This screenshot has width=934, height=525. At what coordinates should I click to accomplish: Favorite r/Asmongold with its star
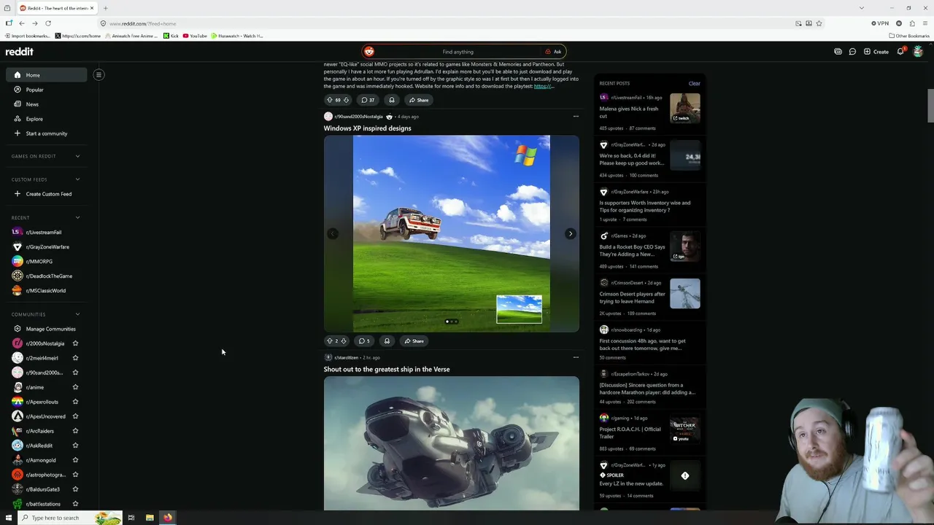click(x=75, y=460)
